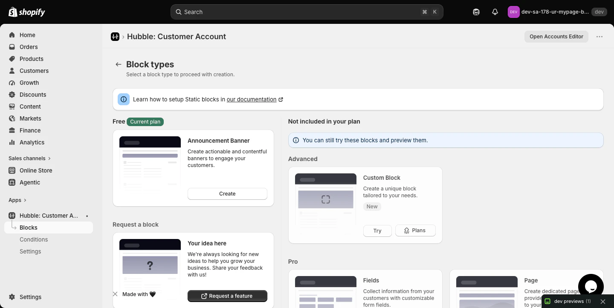This screenshot has width=614, height=308.
Task: Click the Shopify logo
Action: [27, 12]
